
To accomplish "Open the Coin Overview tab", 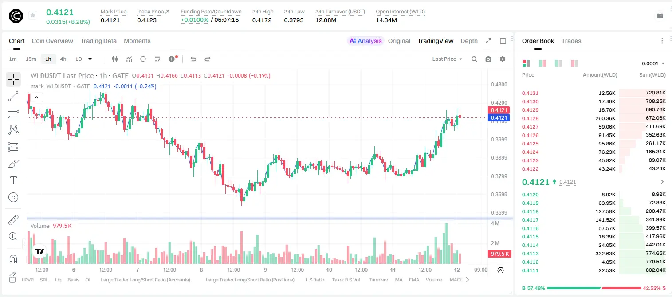I will pyautogui.click(x=52, y=41).
